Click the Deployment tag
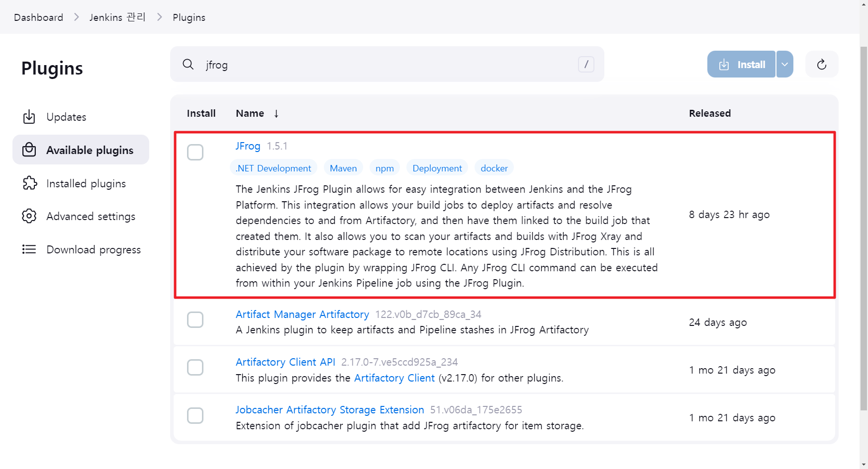This screenshot has width=868, height=469. (437, 168)
